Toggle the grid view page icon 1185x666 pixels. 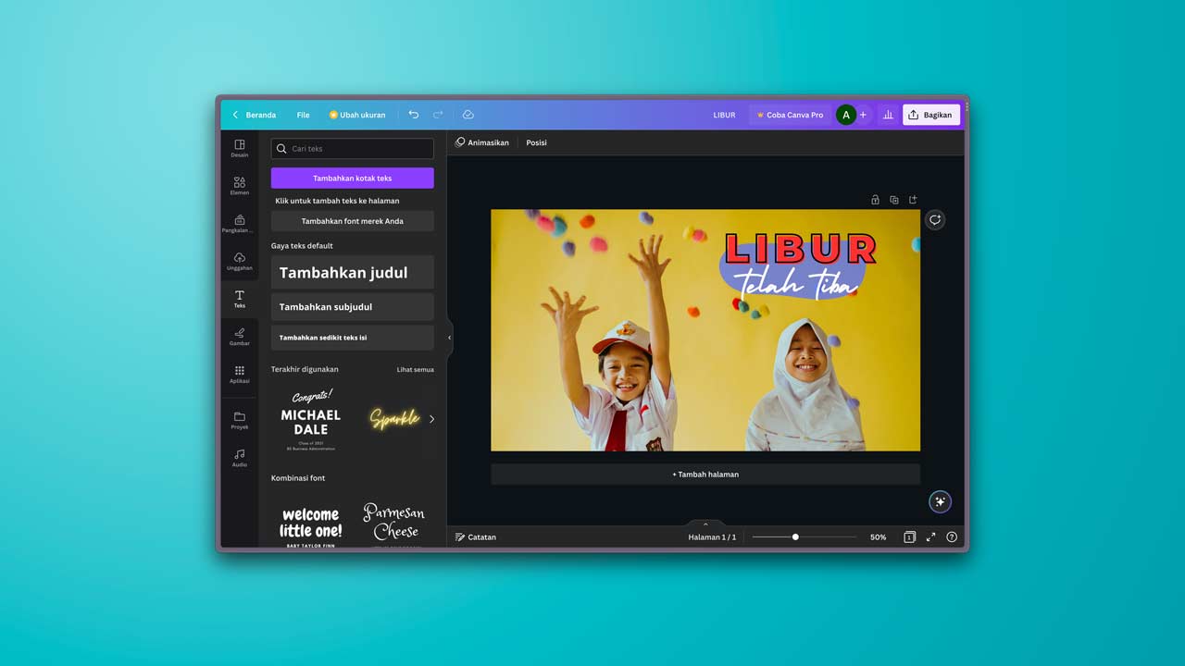tap(909, 536)
